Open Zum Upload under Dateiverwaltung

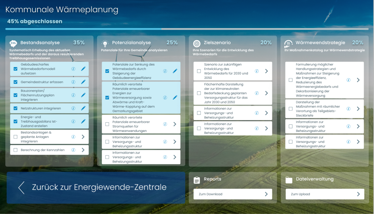click(325, 194)
